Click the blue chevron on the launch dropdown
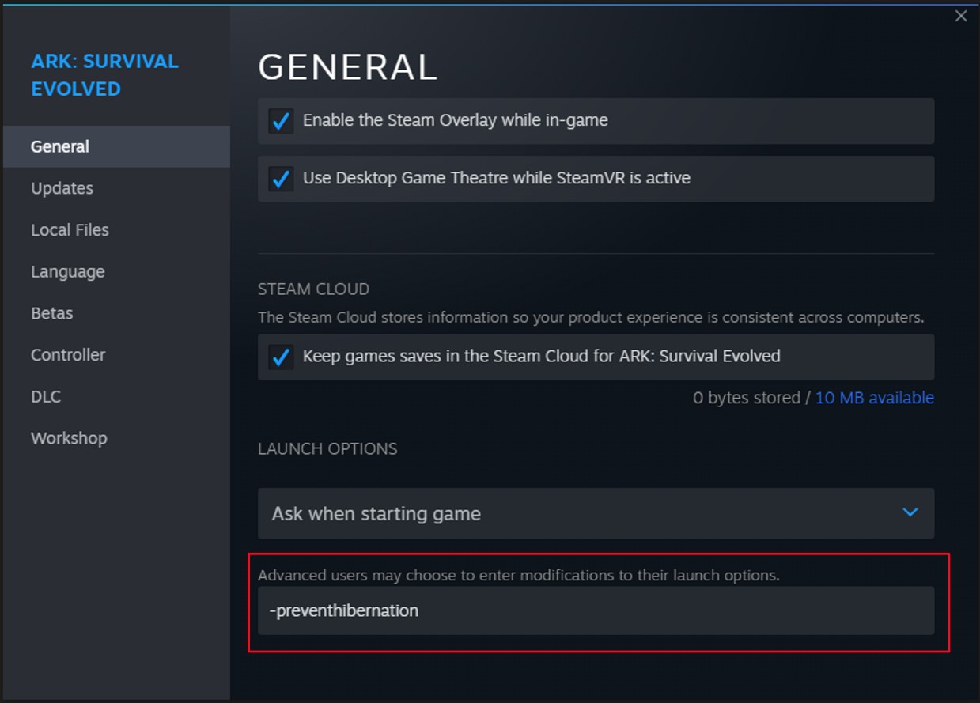Image resolution: width=980 pixels, height=703 pixels. pyautogui.click(x=910, y=512)
